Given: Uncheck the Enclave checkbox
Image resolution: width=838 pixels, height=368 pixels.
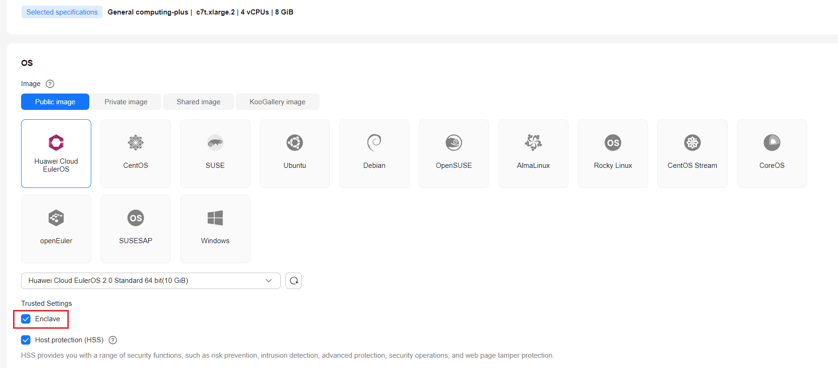Looking at the screenshot, I should 26,319.
